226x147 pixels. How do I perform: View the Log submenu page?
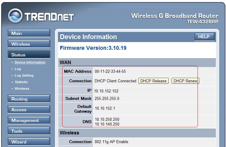coord(18,69)
